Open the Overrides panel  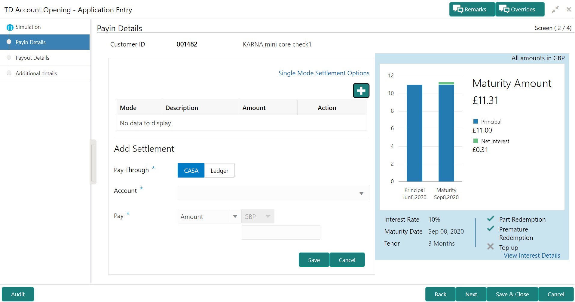520,9
